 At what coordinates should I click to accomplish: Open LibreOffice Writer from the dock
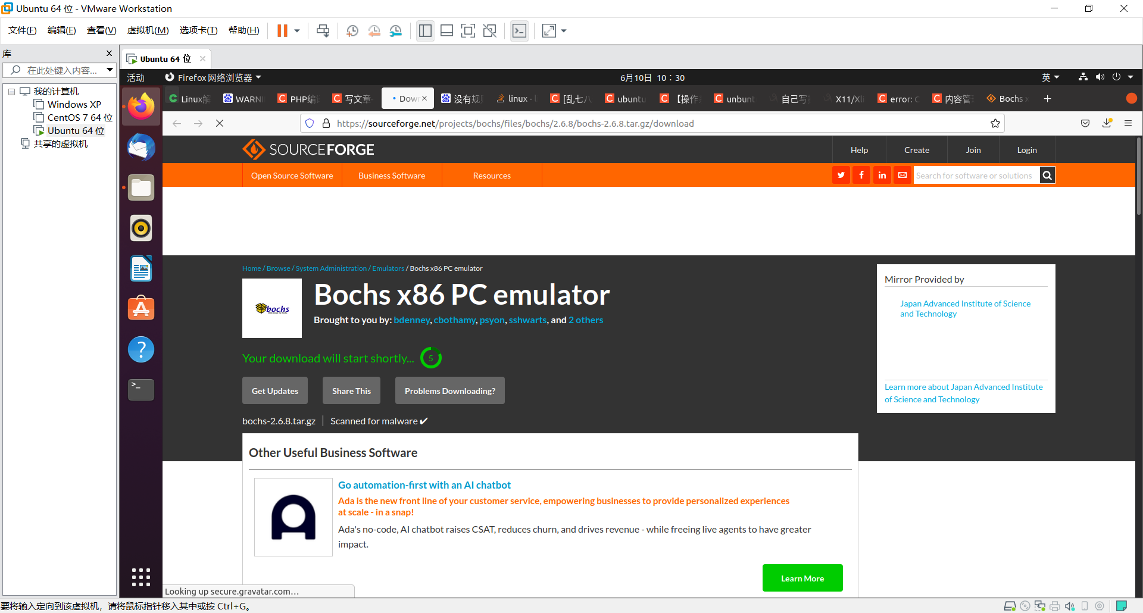coord(141,269)
